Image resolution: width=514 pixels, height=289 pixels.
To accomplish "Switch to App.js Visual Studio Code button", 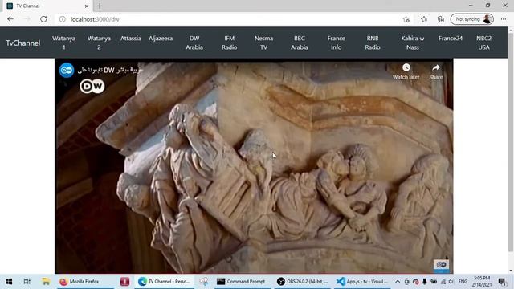I will [x=362, y=282].
